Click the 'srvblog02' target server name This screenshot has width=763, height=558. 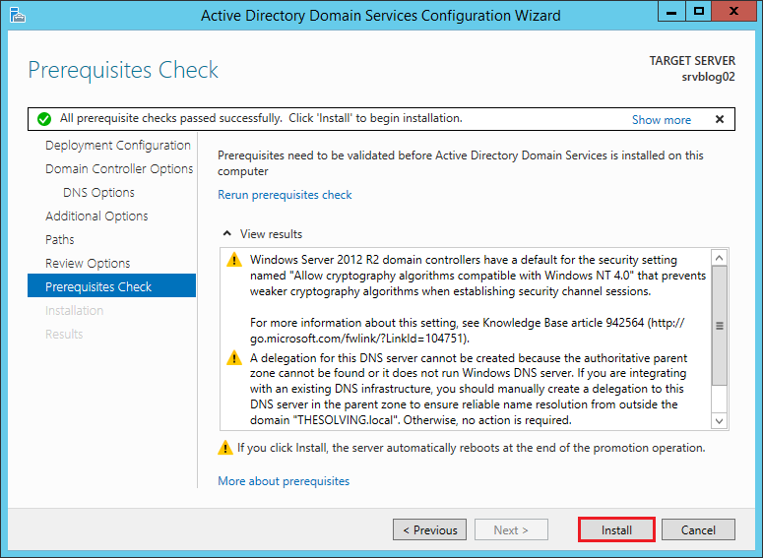point(708,77)
